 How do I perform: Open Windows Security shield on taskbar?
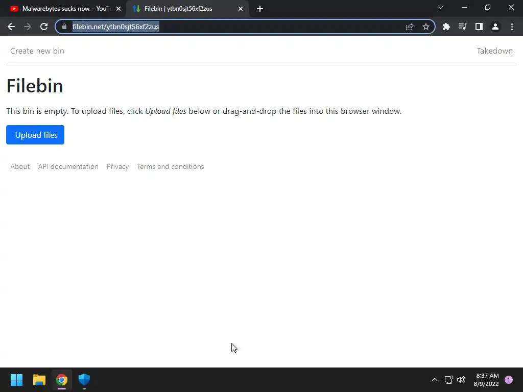click(x=84, y=380)
